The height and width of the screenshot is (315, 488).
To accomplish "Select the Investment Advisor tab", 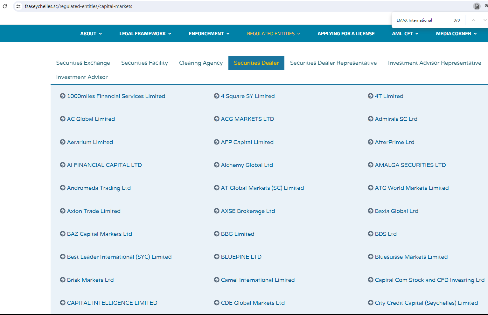I will pos(82,77).
